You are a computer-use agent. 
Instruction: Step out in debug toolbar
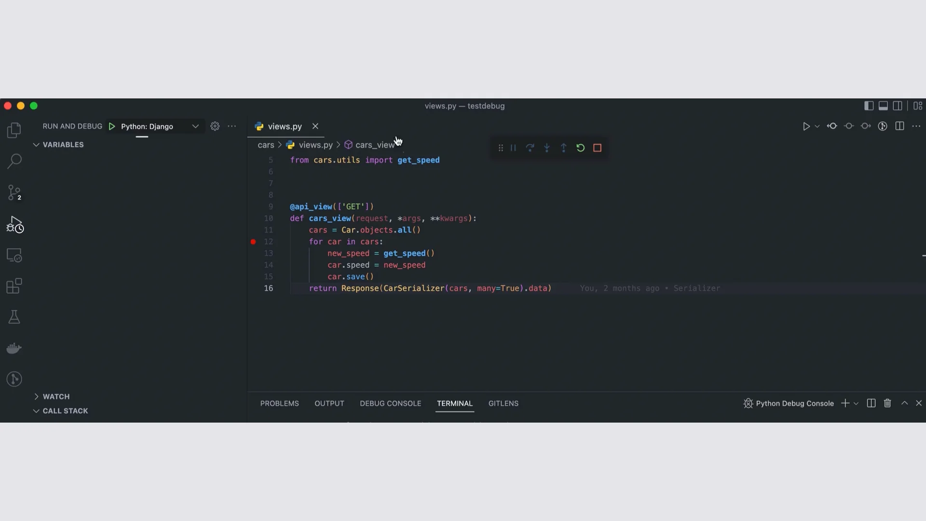[x=564, y=148]
